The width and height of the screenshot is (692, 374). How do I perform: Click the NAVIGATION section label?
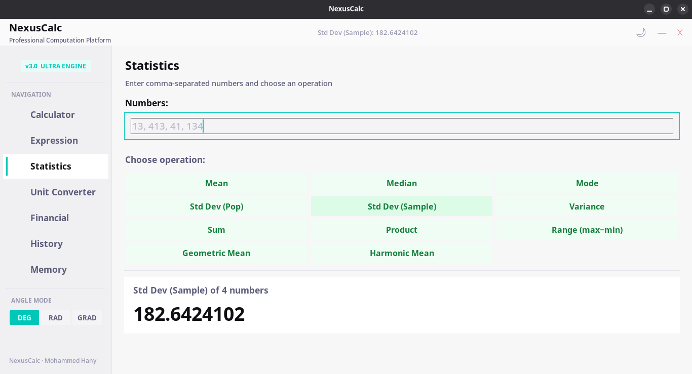pos(31,95)
